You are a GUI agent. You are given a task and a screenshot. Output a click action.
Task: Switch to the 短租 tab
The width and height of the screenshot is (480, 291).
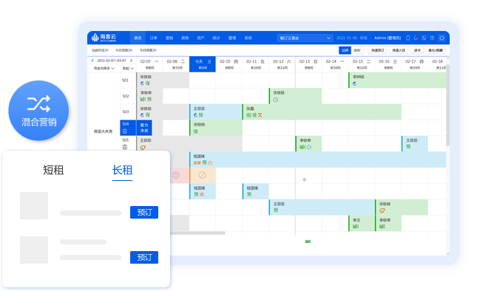pyautogui.click(x=53, y=171)
